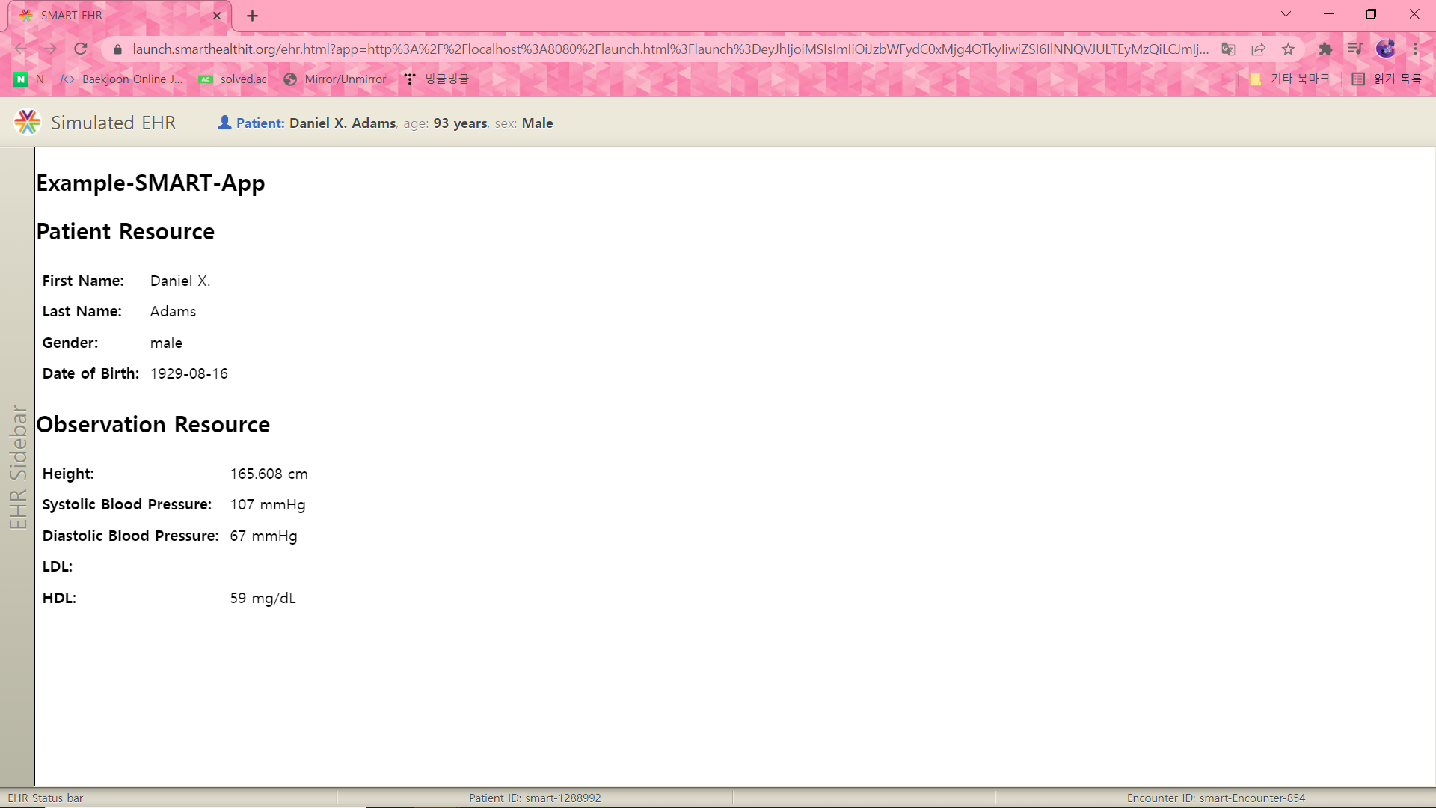This screenshot has height=808, width=1436.
Task: Expand the EHR Sidebar panel
Action: point(17,467)
